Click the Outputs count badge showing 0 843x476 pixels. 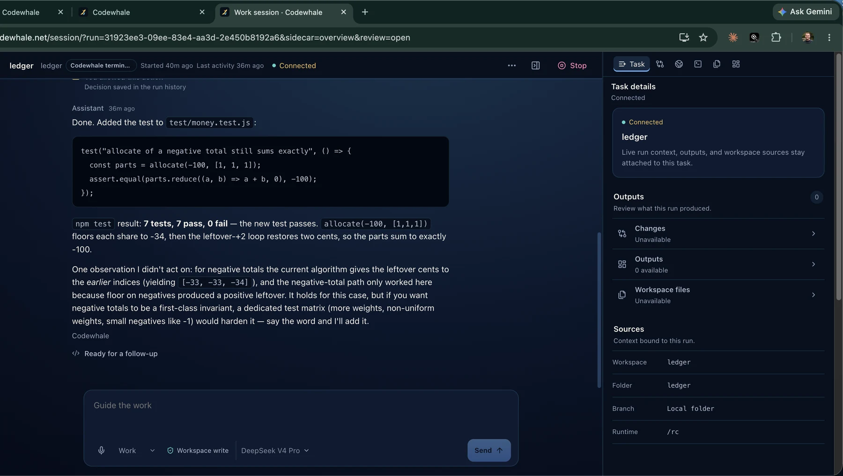click(x=816, y=197)
